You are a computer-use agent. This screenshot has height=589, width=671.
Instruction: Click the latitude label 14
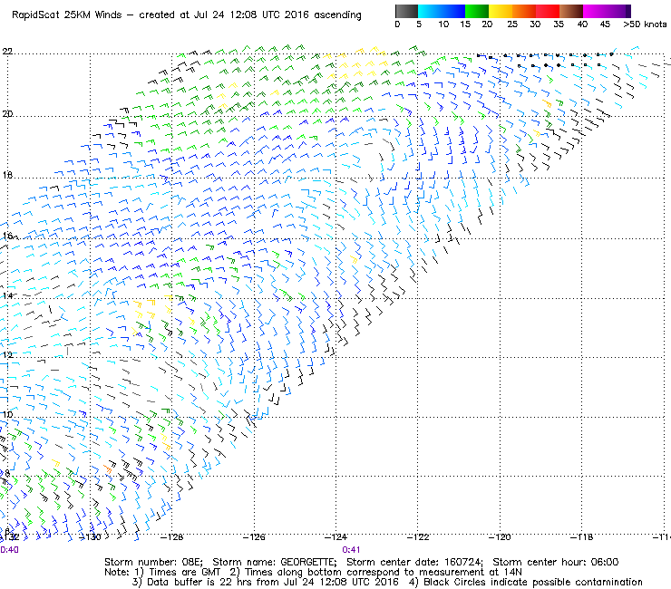coord(7,295)
